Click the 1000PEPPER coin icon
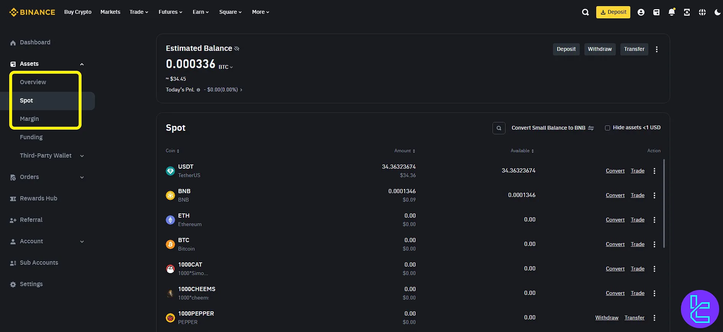This screenshot has height=332, width=723. coord(170,318)
